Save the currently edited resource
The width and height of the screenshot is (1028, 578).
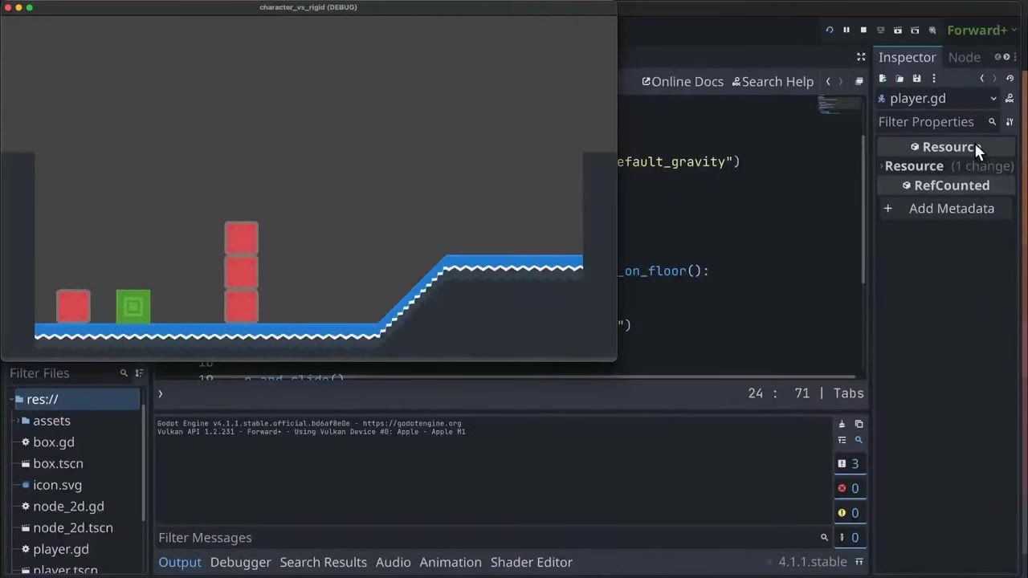coord(916,79)
